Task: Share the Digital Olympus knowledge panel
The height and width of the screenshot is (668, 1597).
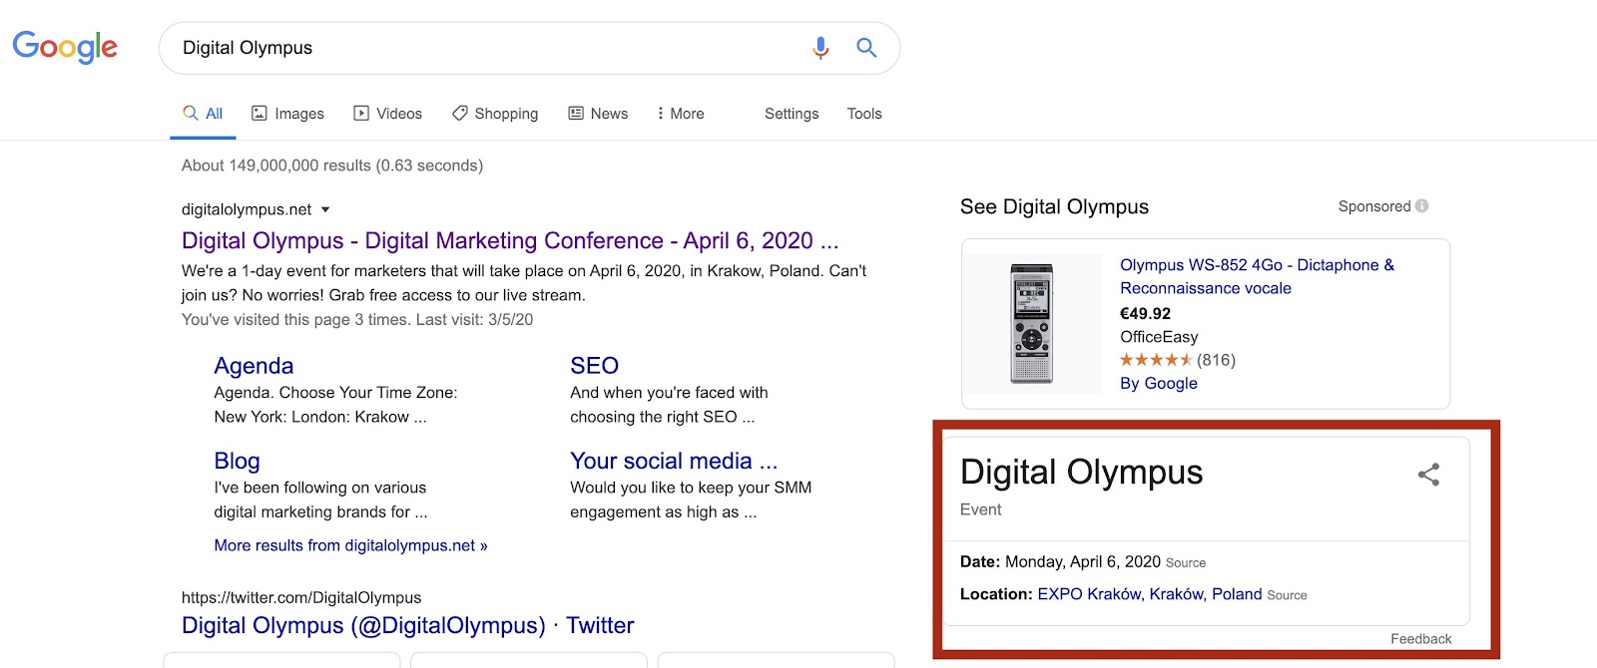Action: tap(1428, 475)
